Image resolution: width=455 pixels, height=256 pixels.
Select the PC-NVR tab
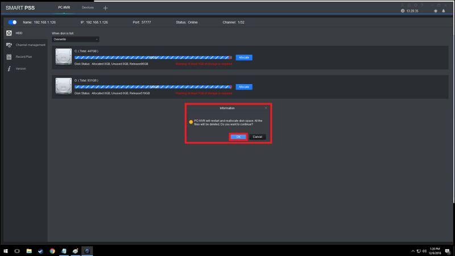click(x=64, y=7)
